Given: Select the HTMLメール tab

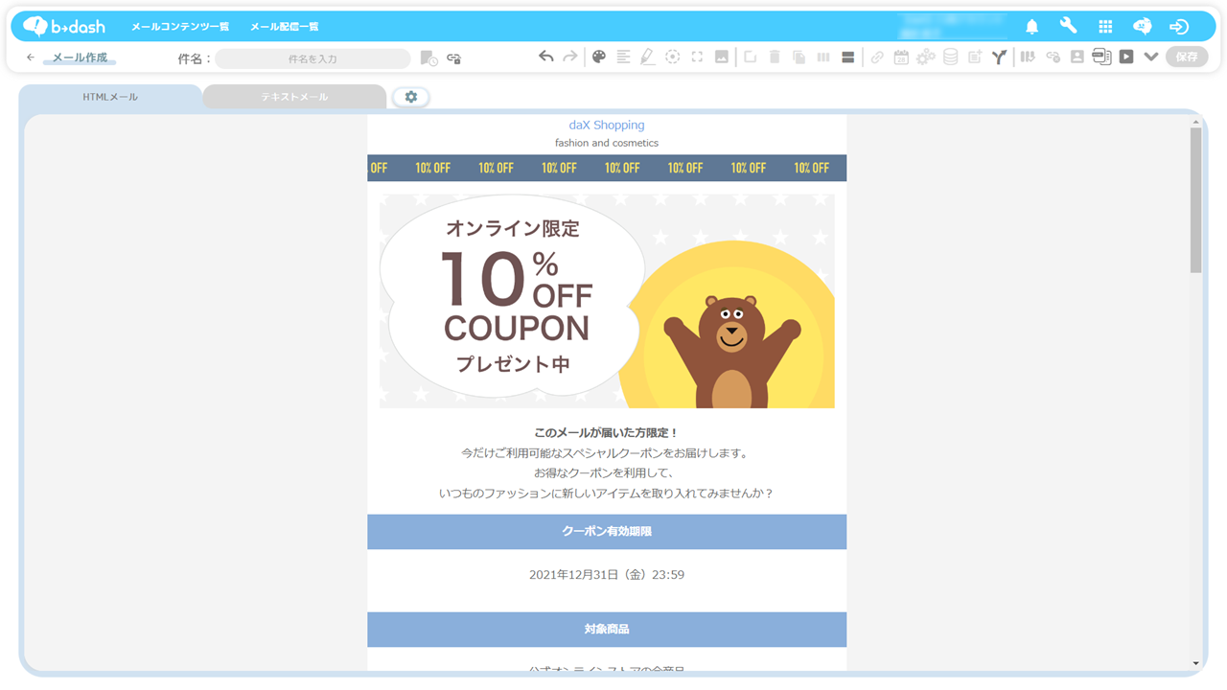Looking at the screenshot, I should [x=110, y=97].
